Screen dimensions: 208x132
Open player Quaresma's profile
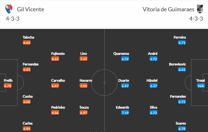[x=121, y=54]
